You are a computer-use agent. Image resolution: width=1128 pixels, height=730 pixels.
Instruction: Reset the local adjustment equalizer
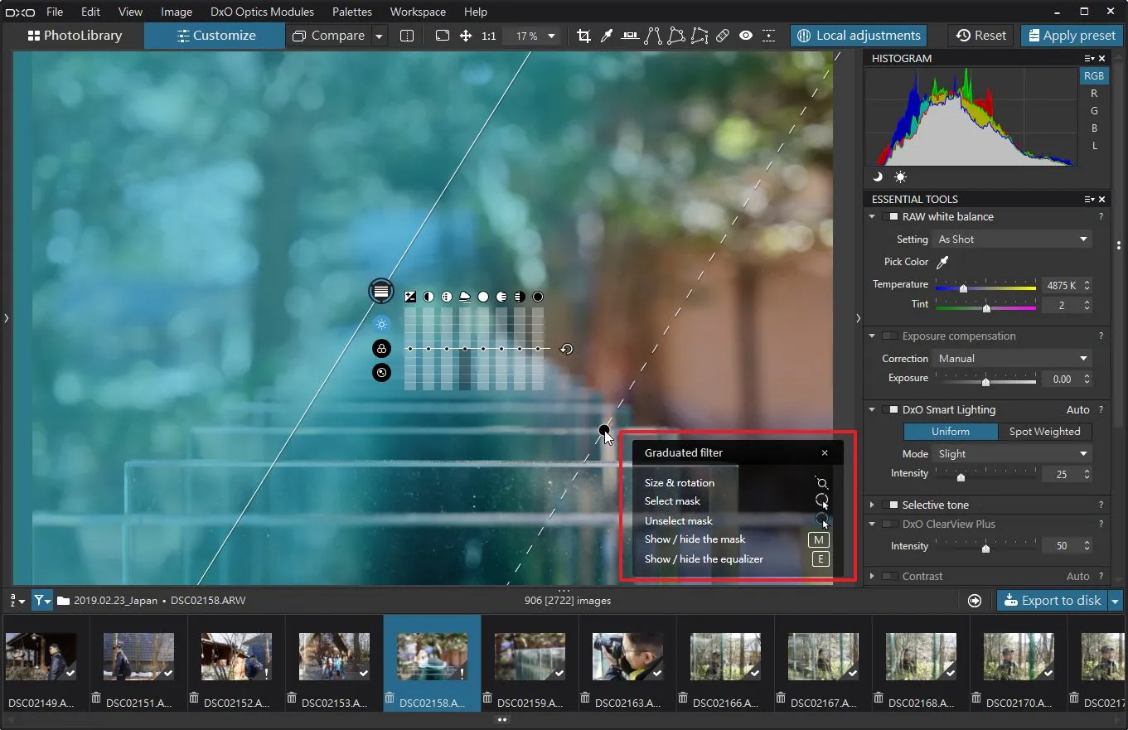566,349
